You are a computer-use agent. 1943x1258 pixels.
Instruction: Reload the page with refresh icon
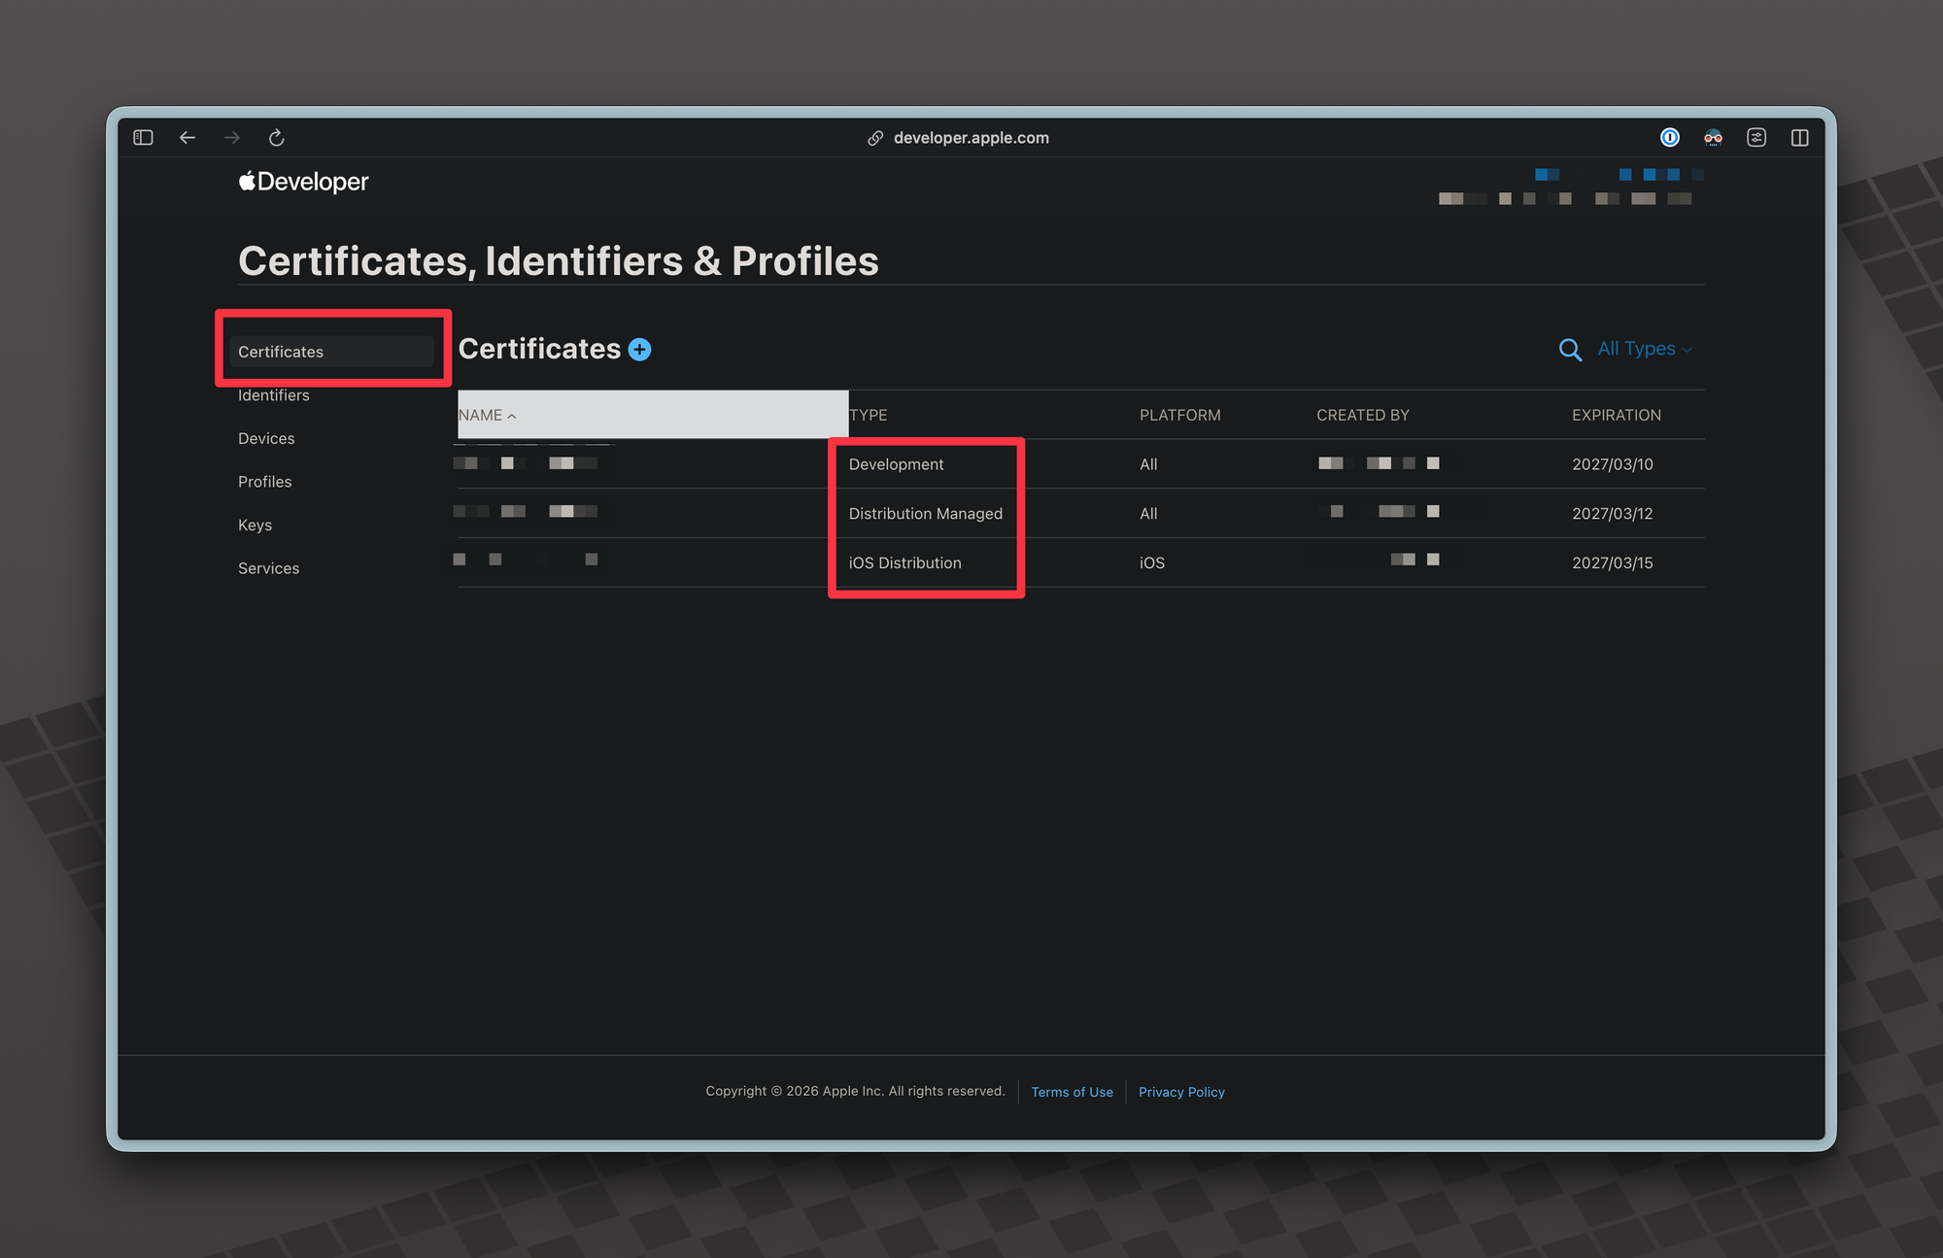coord(277,138)
